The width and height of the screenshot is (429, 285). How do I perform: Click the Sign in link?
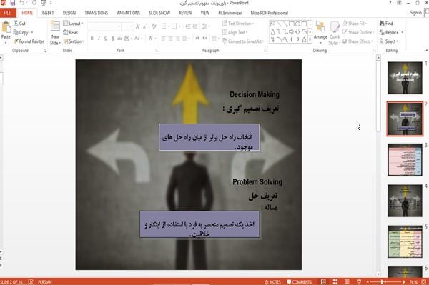(416, 13)
